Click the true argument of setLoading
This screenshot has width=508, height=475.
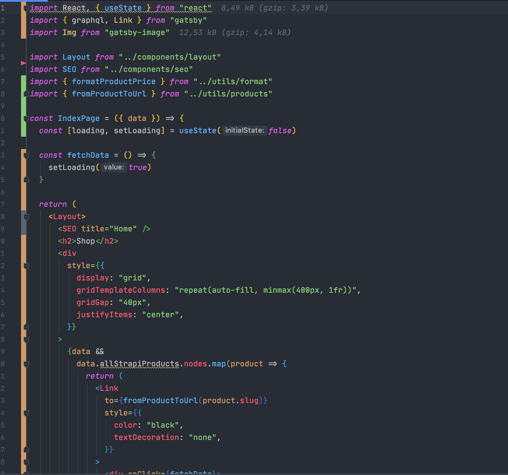[x=138, y=167]
